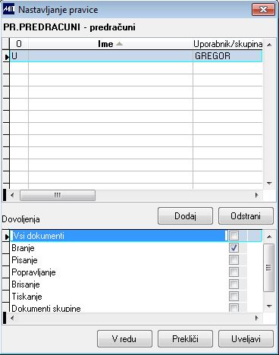Enable the Vsi dokumenti checkbox
Image resolution: width=279 pixels, height=355 pixels.
[x=234, y=236]
